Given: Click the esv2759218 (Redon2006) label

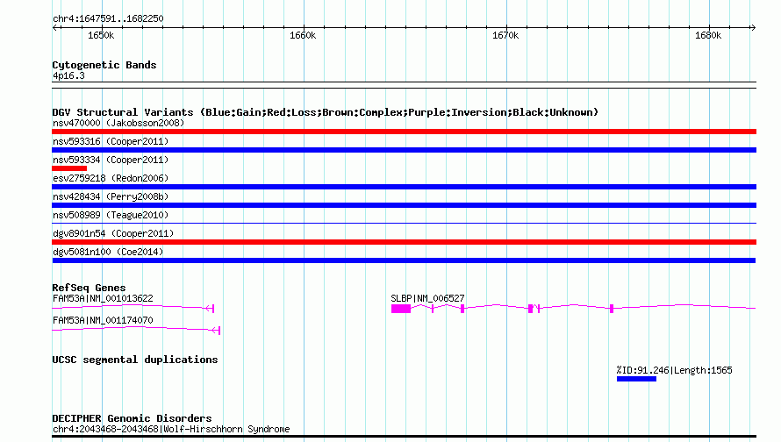Looking at the screenshot, I should pyautogui.click(x=111, y=178).
